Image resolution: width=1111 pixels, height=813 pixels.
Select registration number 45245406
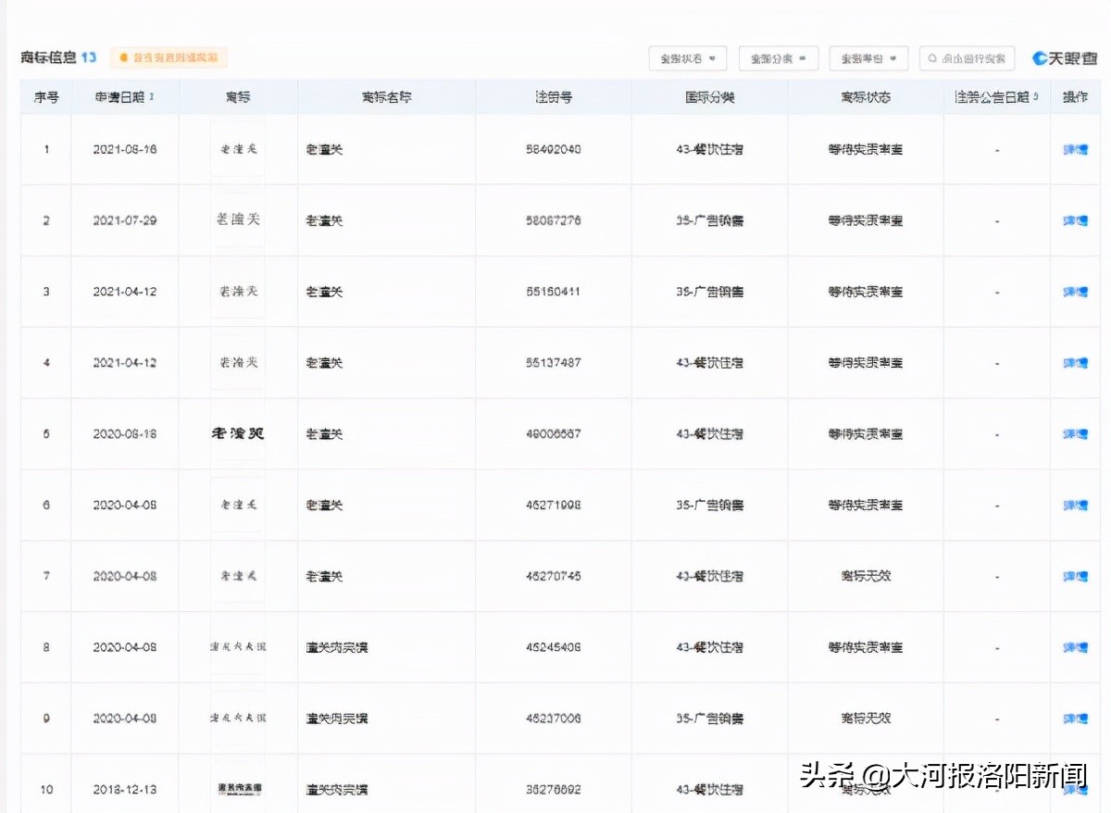(554, 647)
